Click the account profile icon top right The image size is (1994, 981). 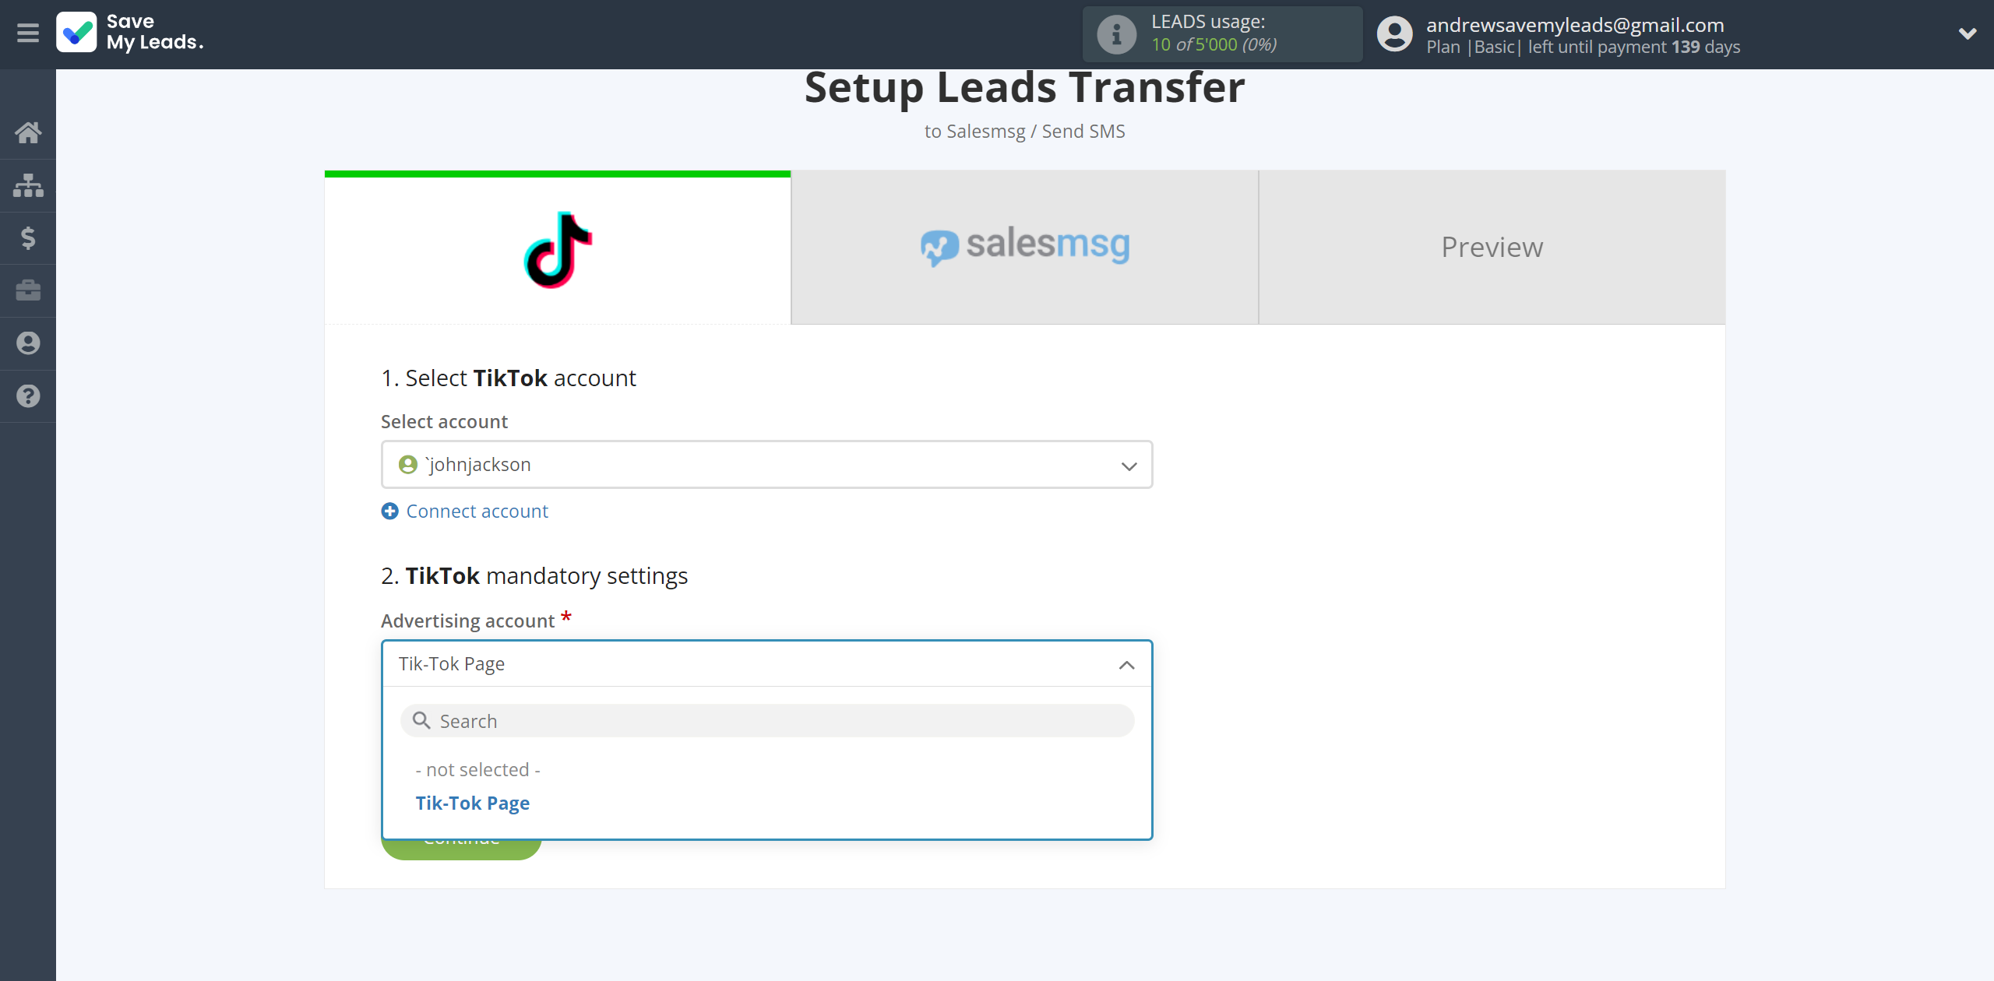1395,33
